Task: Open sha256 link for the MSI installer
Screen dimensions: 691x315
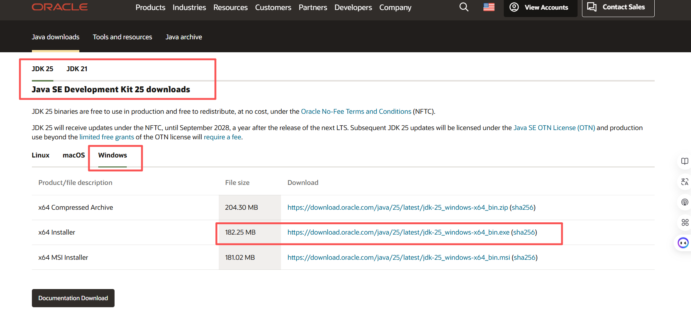Action: click(x=525, y=258)
